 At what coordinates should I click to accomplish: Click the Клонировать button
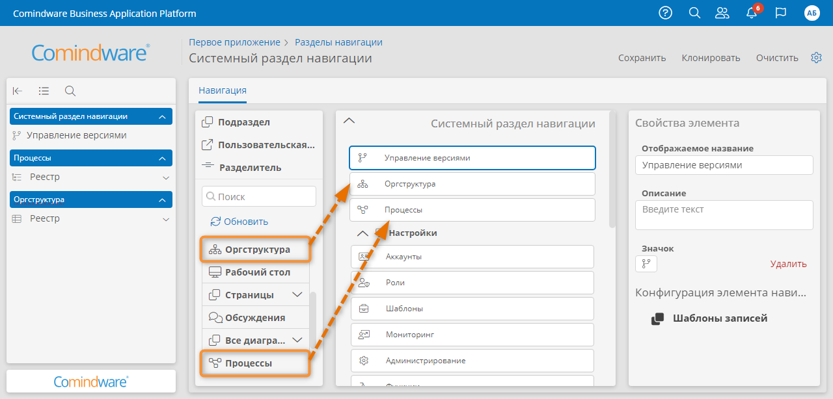711,58
